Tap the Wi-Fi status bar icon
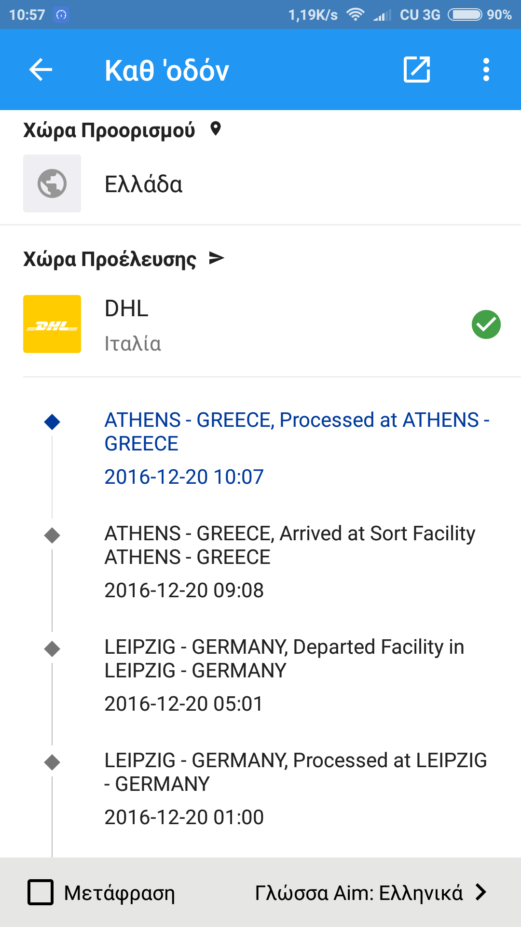521x927 pixels. tap(356, 14)
